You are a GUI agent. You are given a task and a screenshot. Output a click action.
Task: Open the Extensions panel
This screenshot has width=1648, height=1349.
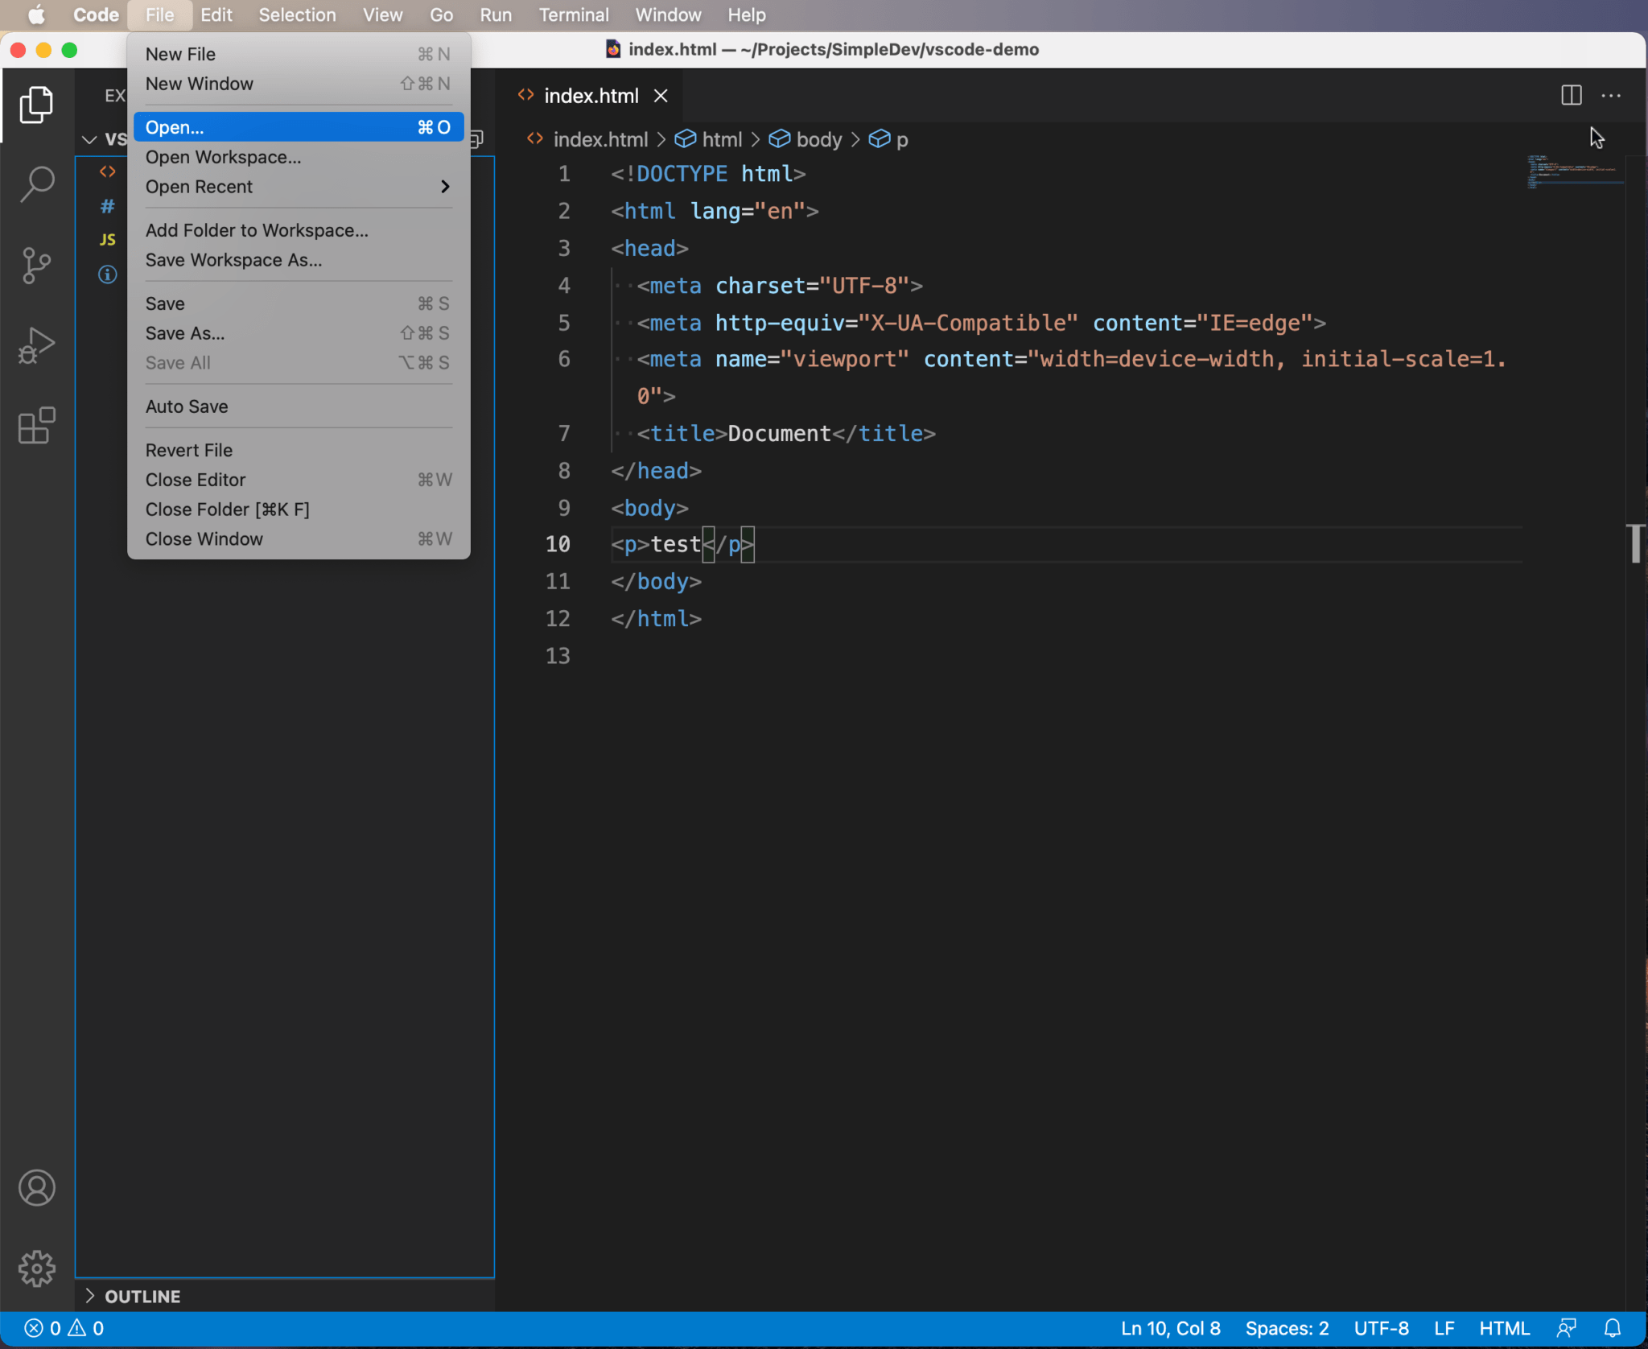36,426
